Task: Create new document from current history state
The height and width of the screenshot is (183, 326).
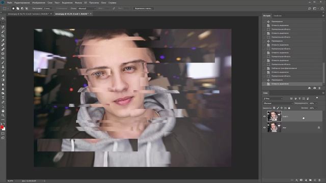Action: 309,88
